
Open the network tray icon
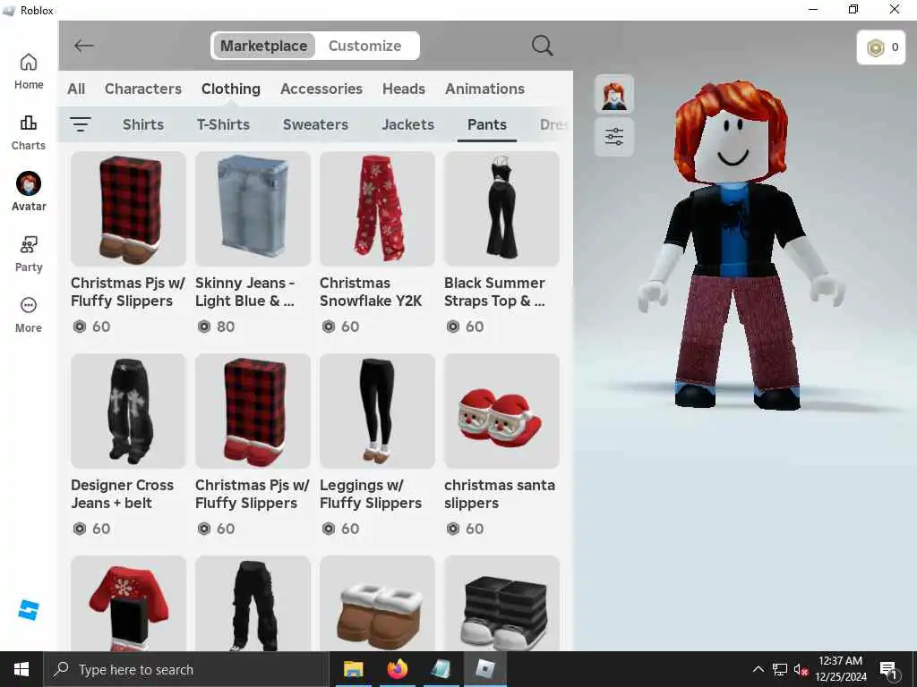(780, 669)
